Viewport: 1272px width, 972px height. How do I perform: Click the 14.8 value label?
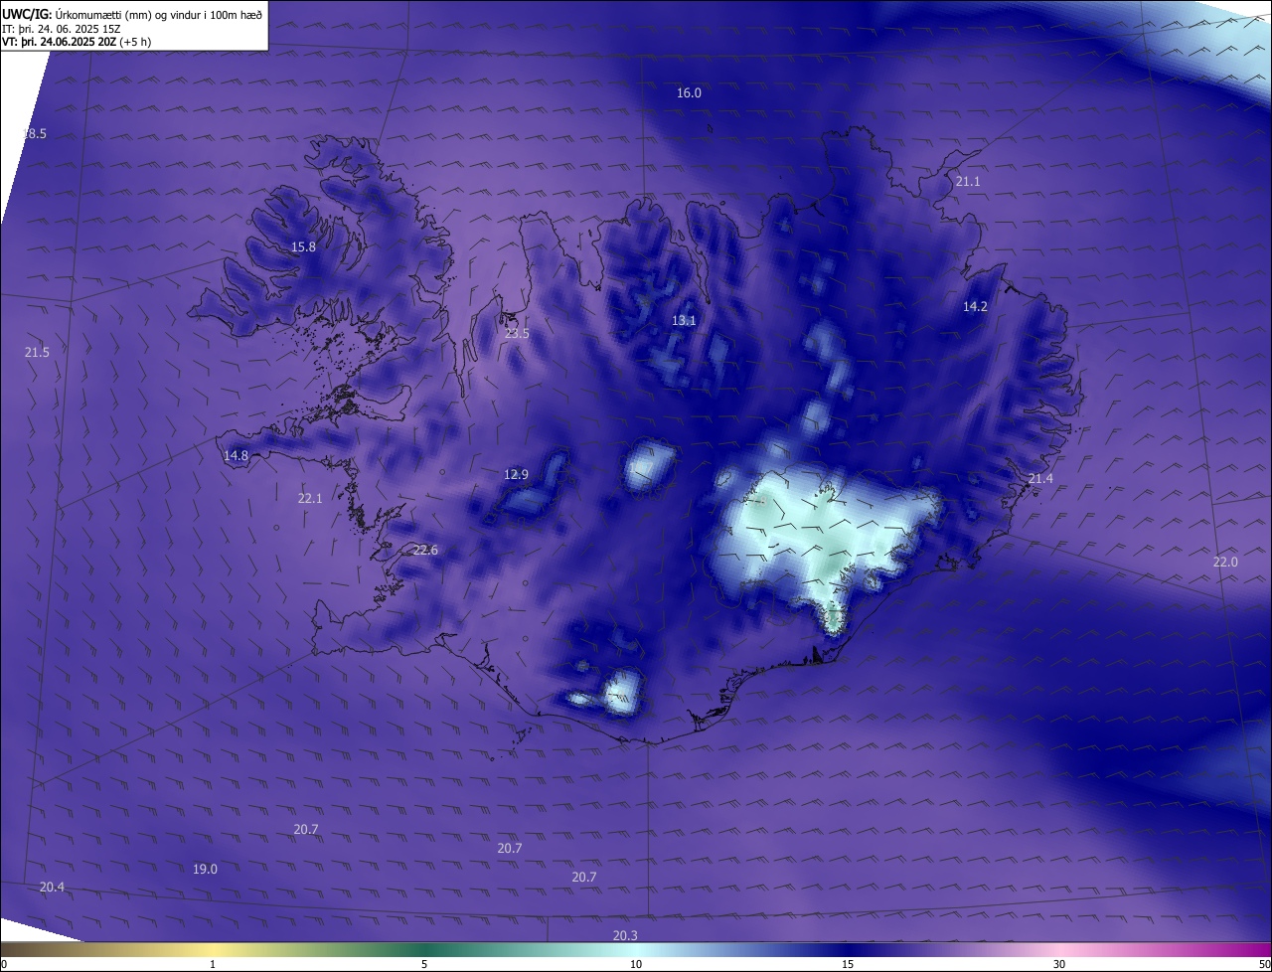coord(236,455)
